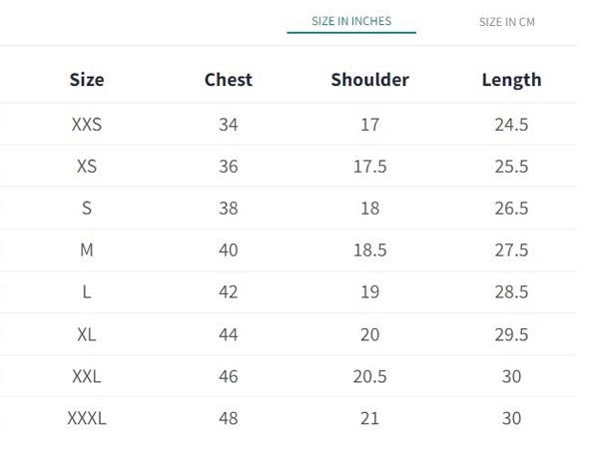This screenshot has width=599, height=451.
Task: Select the S size row label
Action: pyautogui.click(x=87, y=209)
